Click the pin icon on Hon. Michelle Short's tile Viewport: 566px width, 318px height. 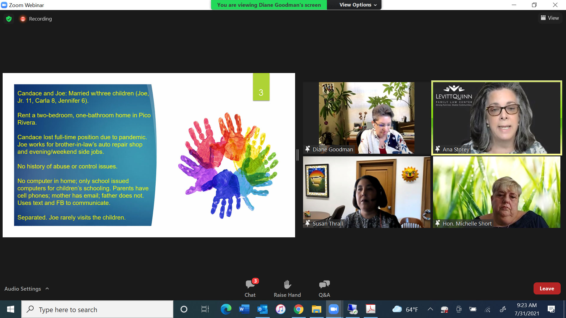pyautogui.click(x=438, y=223)
